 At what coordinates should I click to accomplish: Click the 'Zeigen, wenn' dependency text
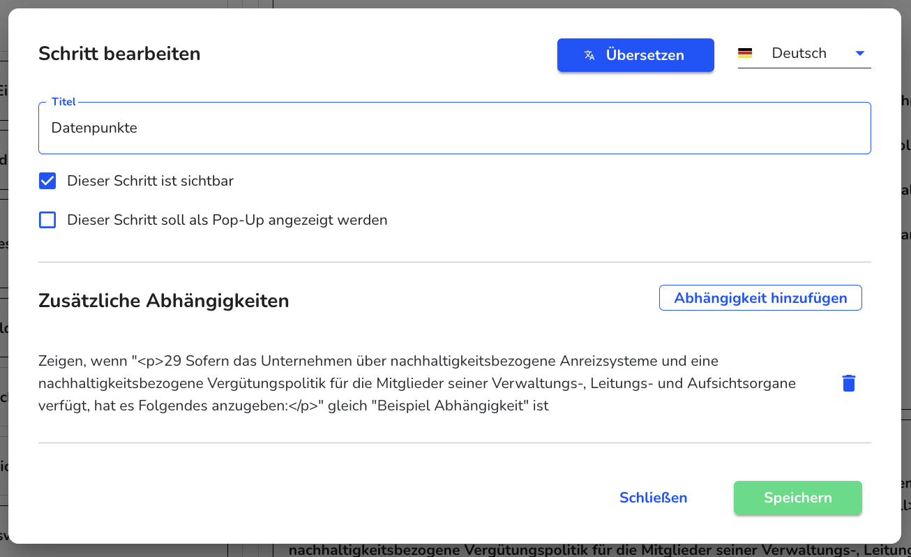[417, 383]
